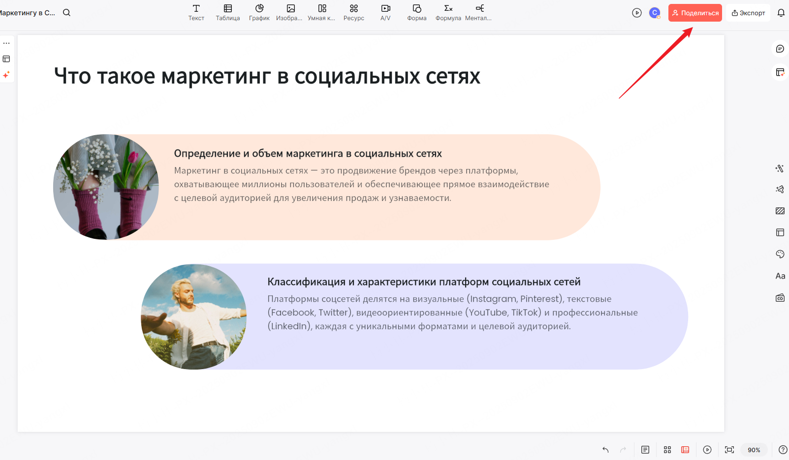Select the Aa typography settings in the sidebar
The image size is (789, 460).
[x=780, y=276]
